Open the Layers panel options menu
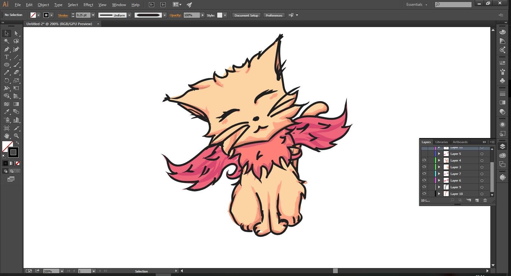Screen dimensions: 511x276 [492, 142]
